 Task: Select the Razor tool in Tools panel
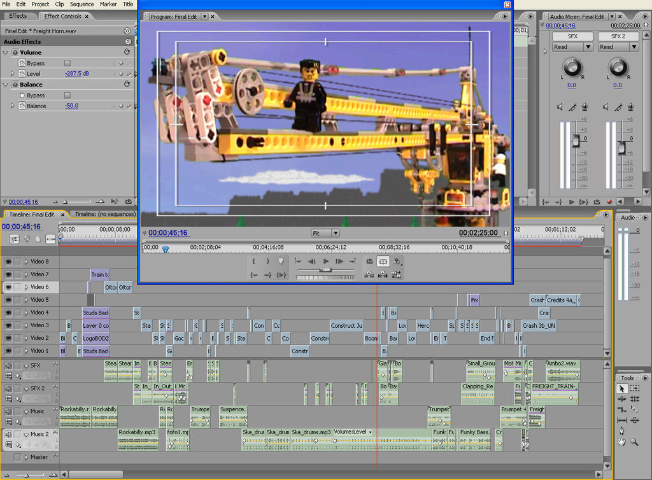[635, 409]
